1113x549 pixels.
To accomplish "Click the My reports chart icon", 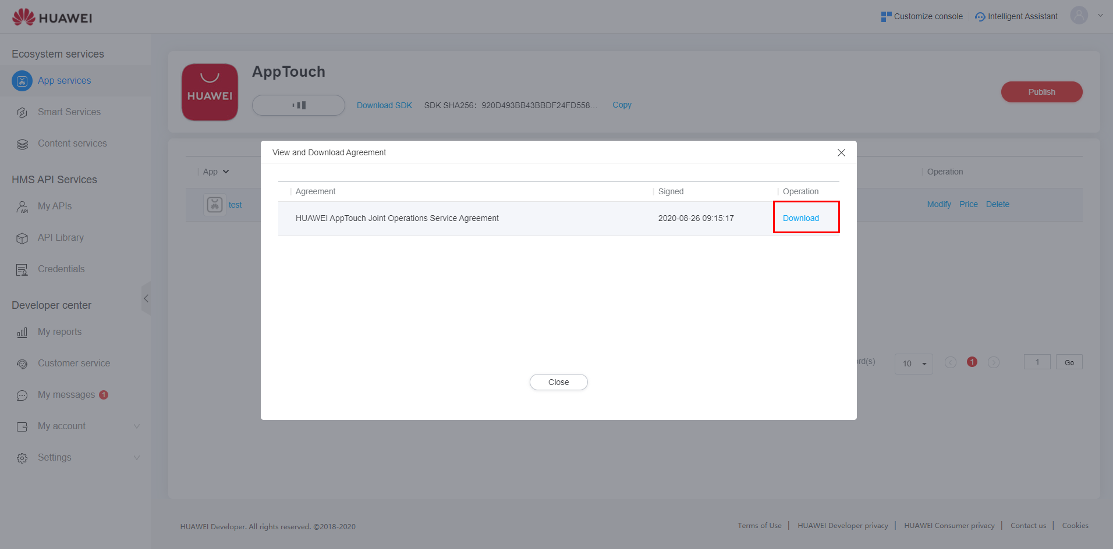I will coord(22,332).
